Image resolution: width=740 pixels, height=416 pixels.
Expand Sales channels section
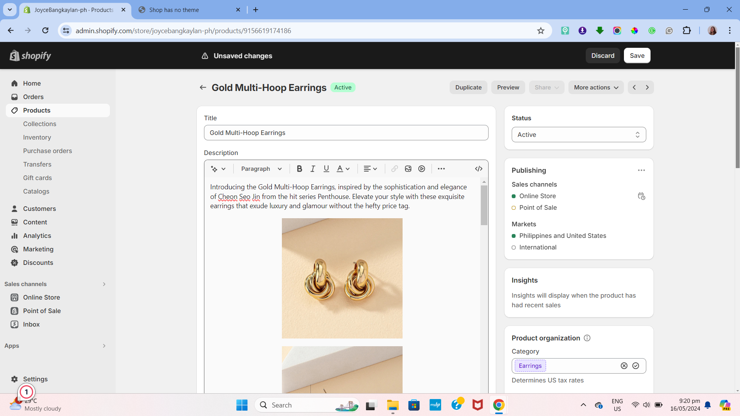[104, 284]
